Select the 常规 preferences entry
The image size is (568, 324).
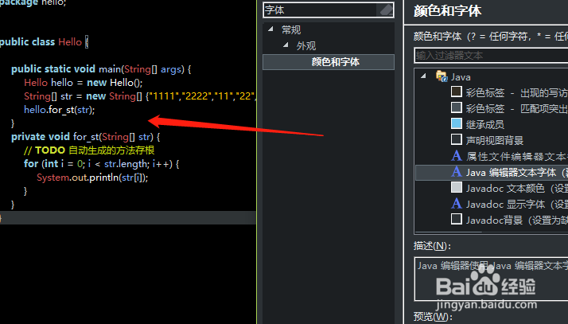click(291, 29)
